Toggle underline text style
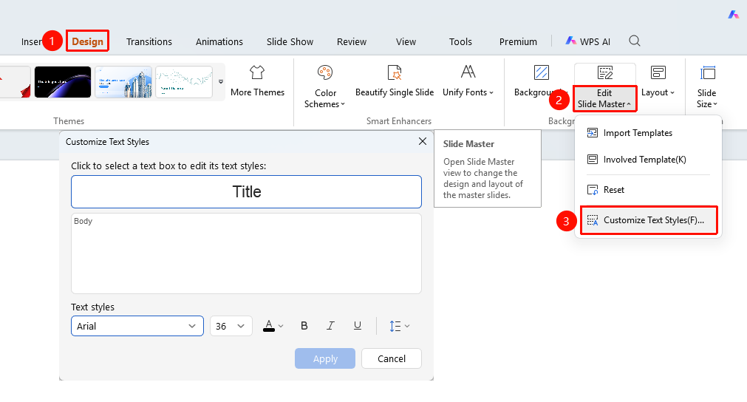The width and height of the screenshot is (747, 402). point(358,326)
